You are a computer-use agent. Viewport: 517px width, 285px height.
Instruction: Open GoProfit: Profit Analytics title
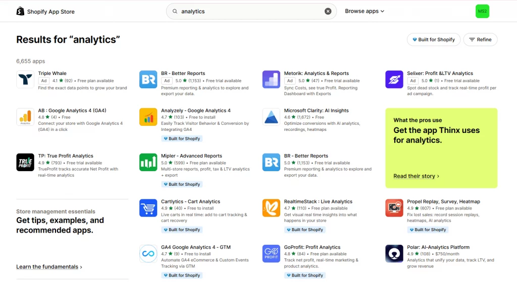pyautogui.click(x=312, y=247)
